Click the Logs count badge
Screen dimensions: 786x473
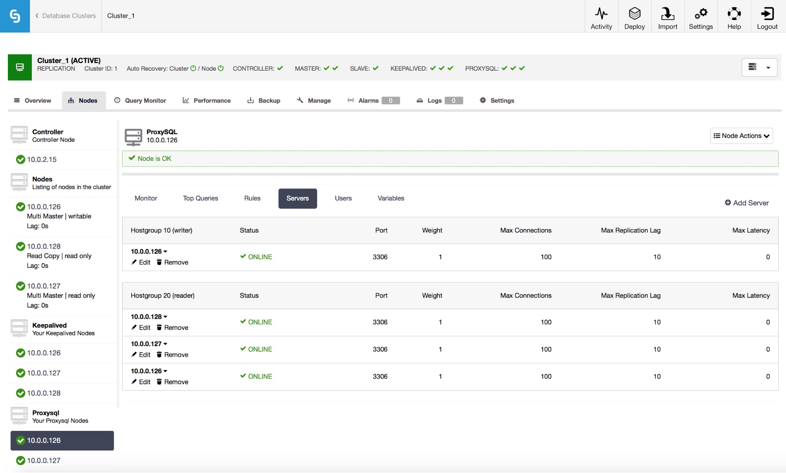click(453, 101)
